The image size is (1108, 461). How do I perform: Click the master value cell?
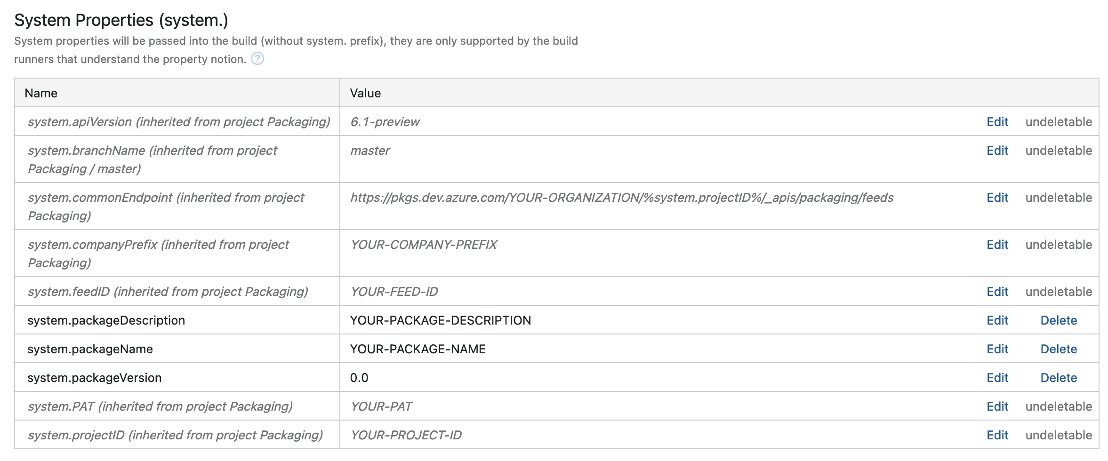(659, 159)
